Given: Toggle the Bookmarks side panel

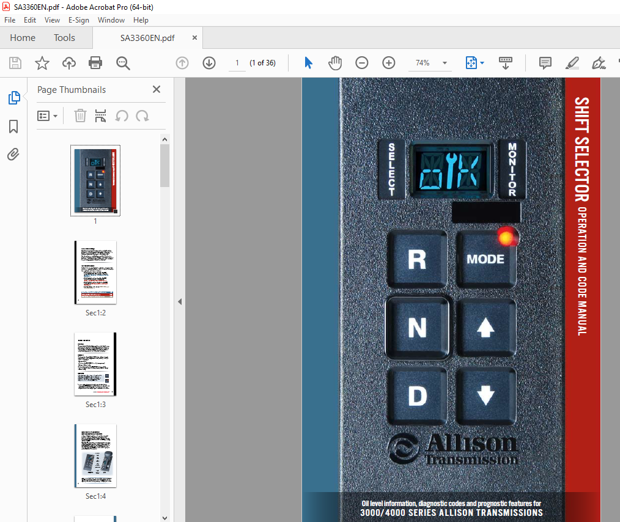Looking at the screenshot, I should coord(13,127).
